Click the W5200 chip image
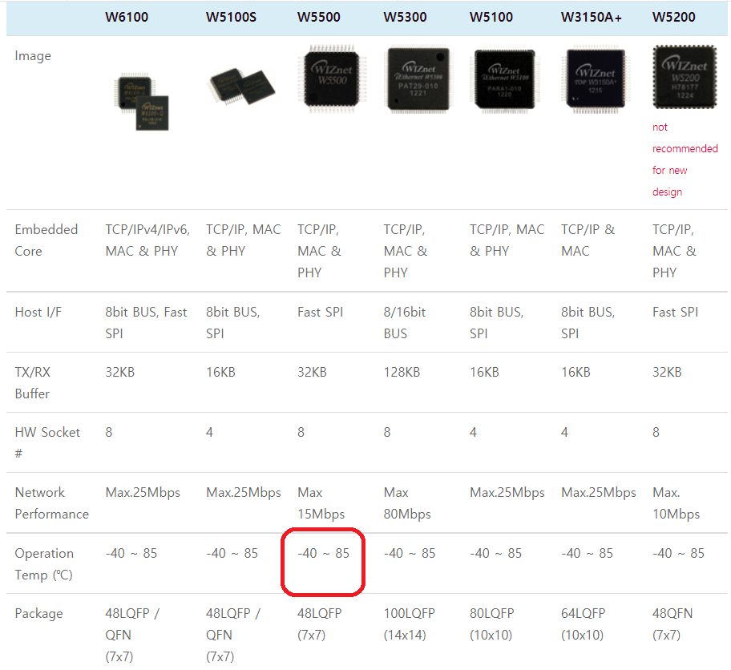 click(x=685, y=77)
